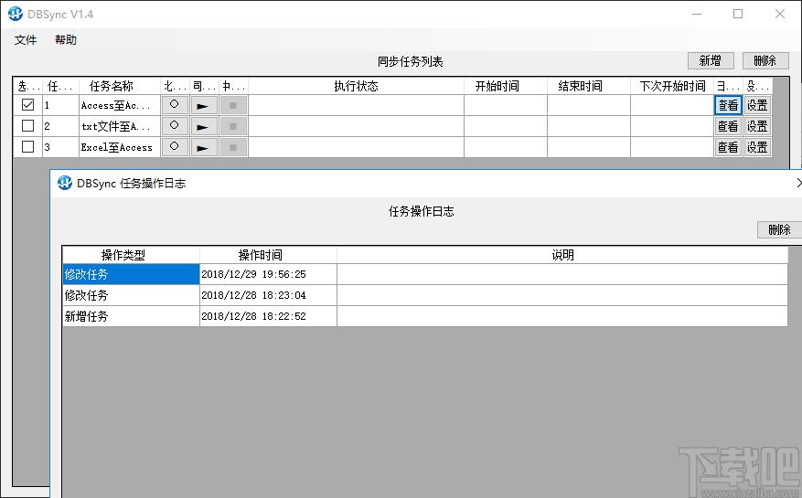
Task: Stop the Excel至Access task
Action: (233, 147)
